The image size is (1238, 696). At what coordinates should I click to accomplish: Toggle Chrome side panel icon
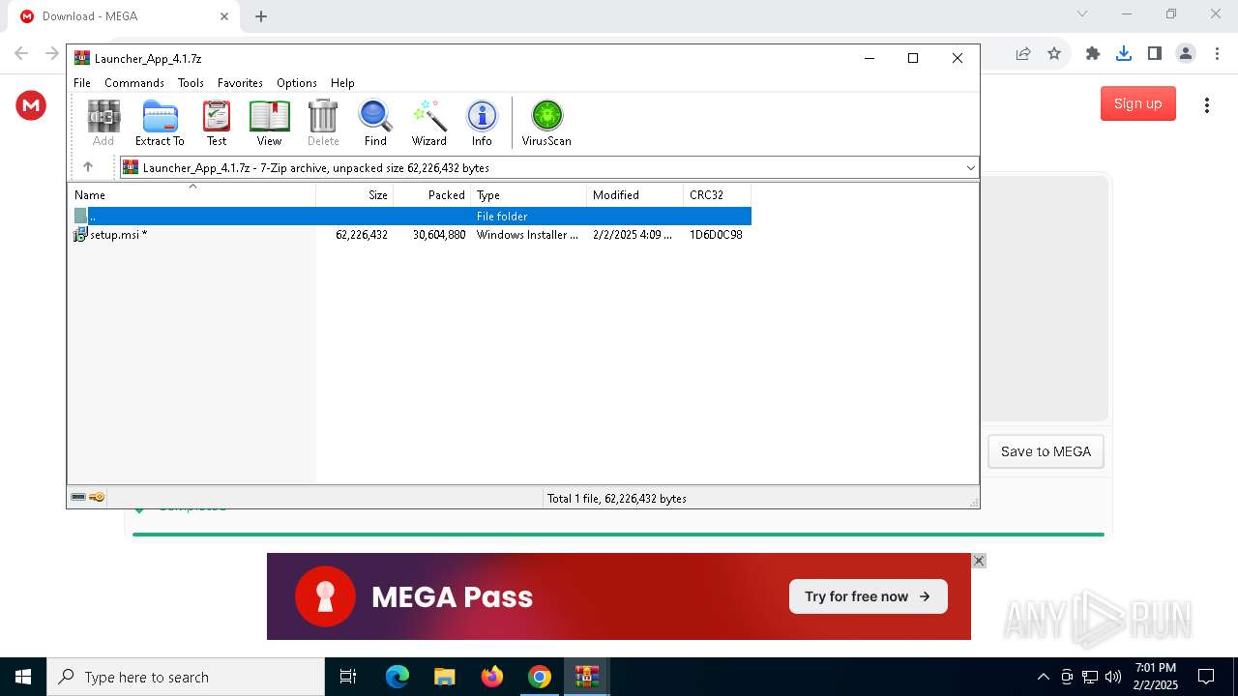pos(1155,53)
